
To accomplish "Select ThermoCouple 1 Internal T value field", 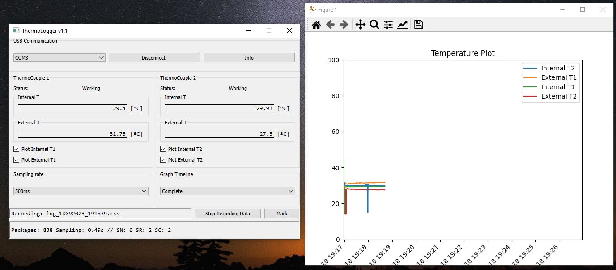I will click(x=72, y=108).
